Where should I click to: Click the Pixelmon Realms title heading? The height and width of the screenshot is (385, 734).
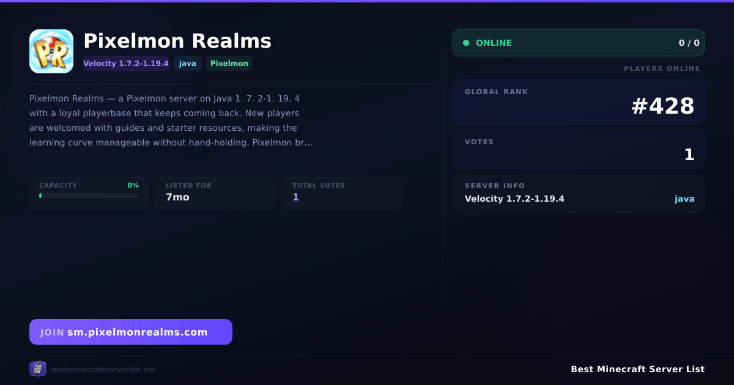point(177,41)
